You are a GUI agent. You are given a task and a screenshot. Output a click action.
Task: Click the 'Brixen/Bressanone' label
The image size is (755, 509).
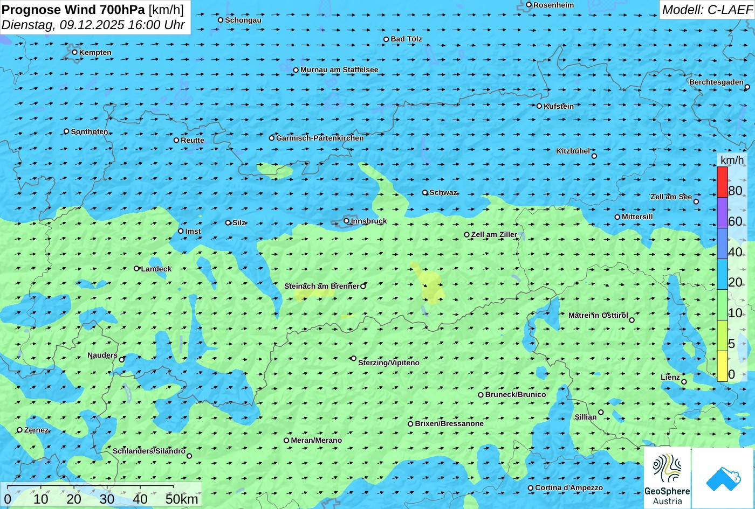click(449, 423)
